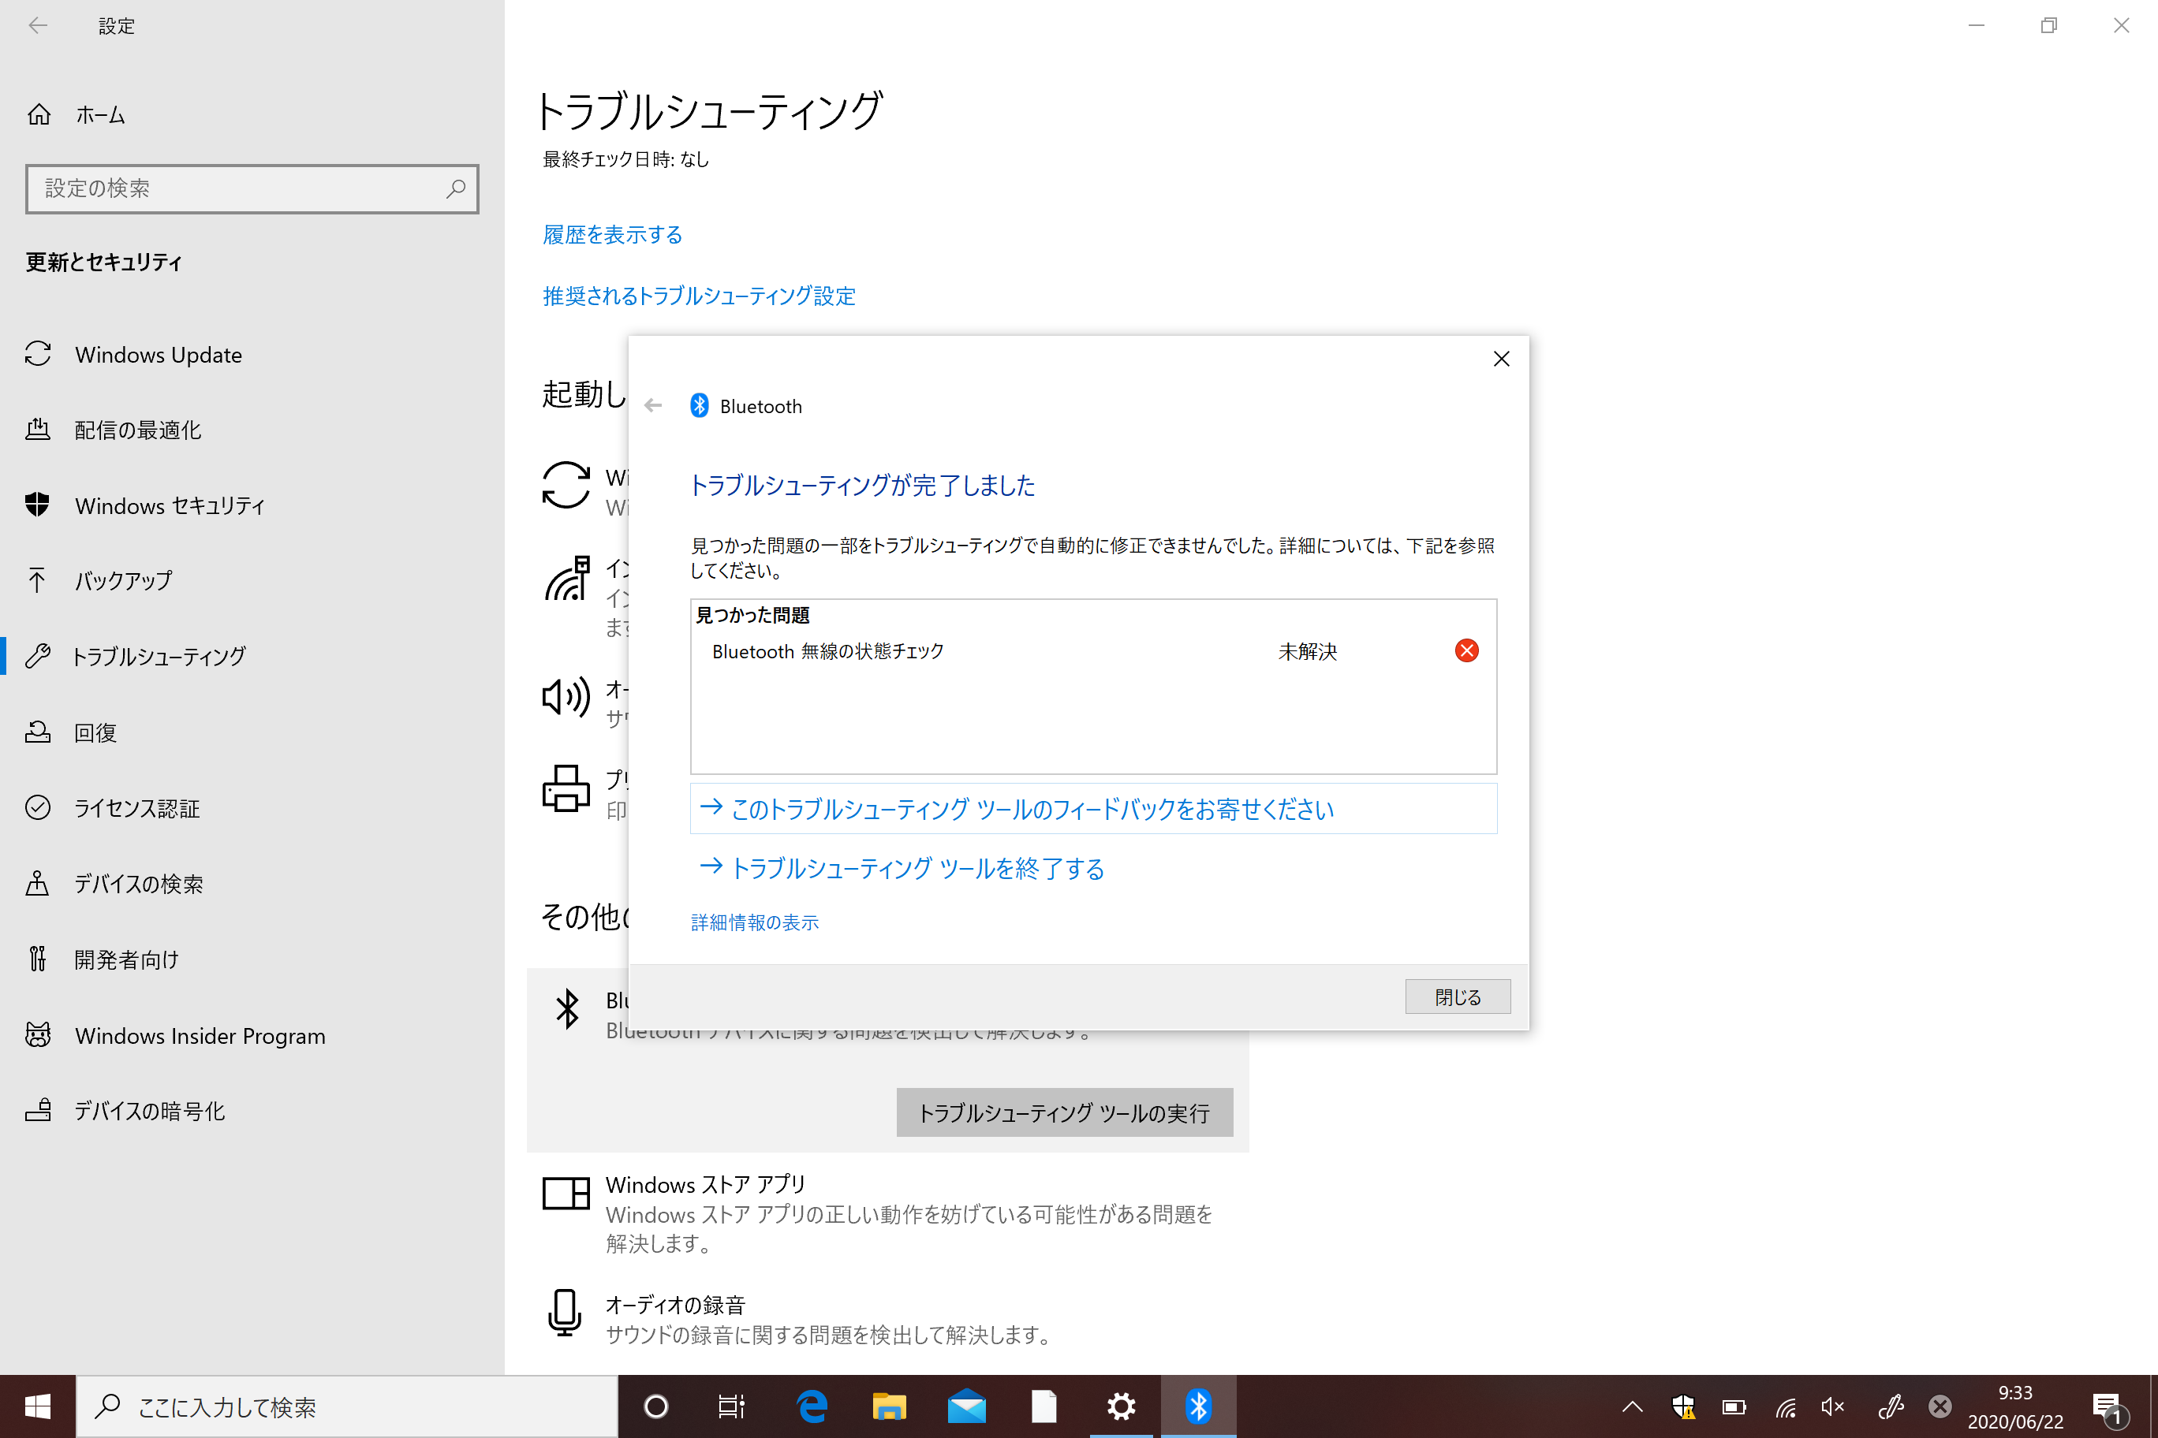Click the Device Discovery icon

coord(39,883)
